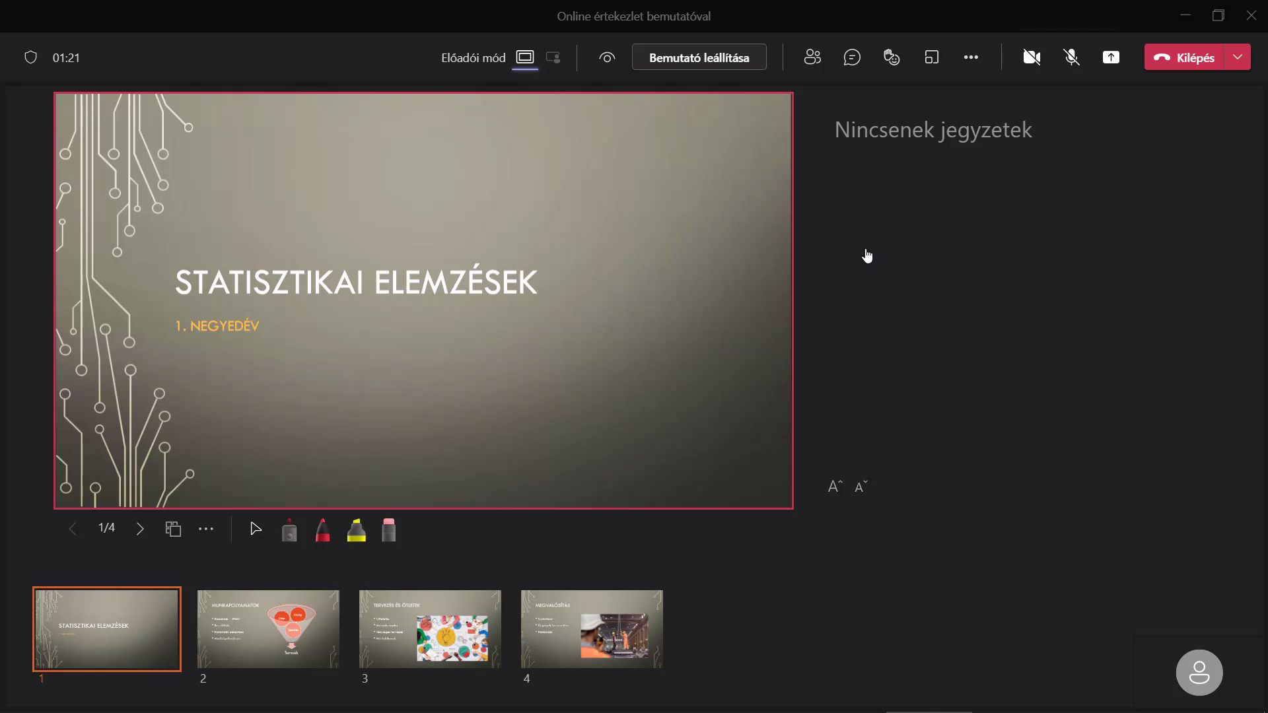Open the reactions and raise hand icon
Viewport: 1268px width, 713px height.
[x=892, y=57]
